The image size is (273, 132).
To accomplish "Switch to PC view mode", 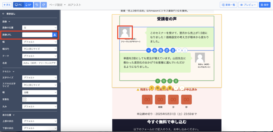I will click(x=18, y=5).
